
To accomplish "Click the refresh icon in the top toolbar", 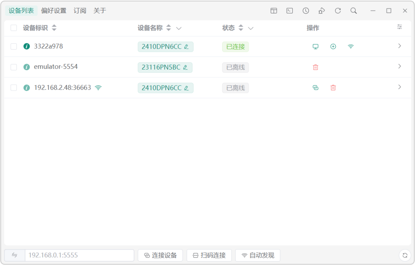I will (338, 11).
